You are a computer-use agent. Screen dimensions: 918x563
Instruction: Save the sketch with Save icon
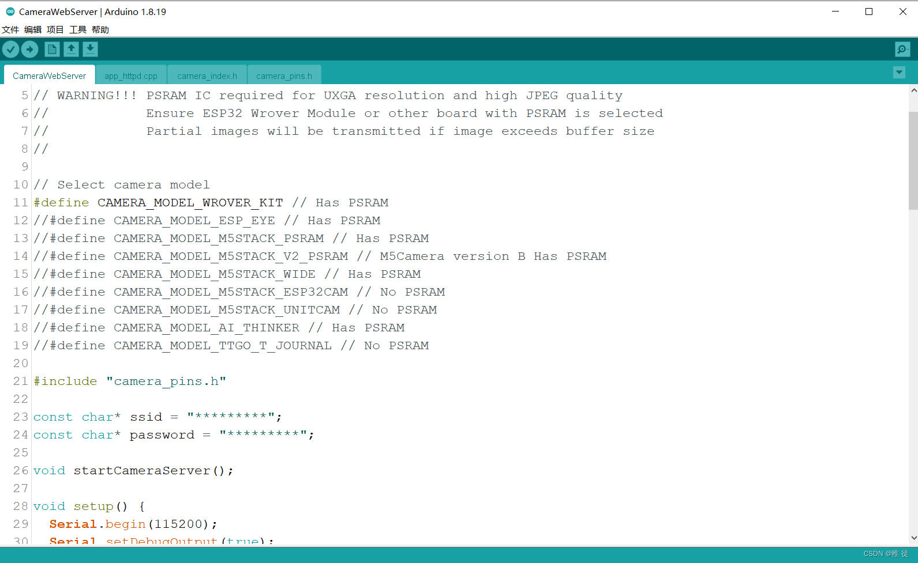pos(90,50)
